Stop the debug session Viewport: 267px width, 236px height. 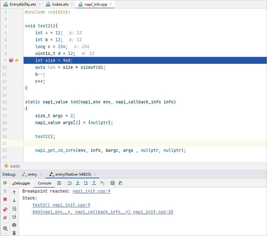click(5, 199)
